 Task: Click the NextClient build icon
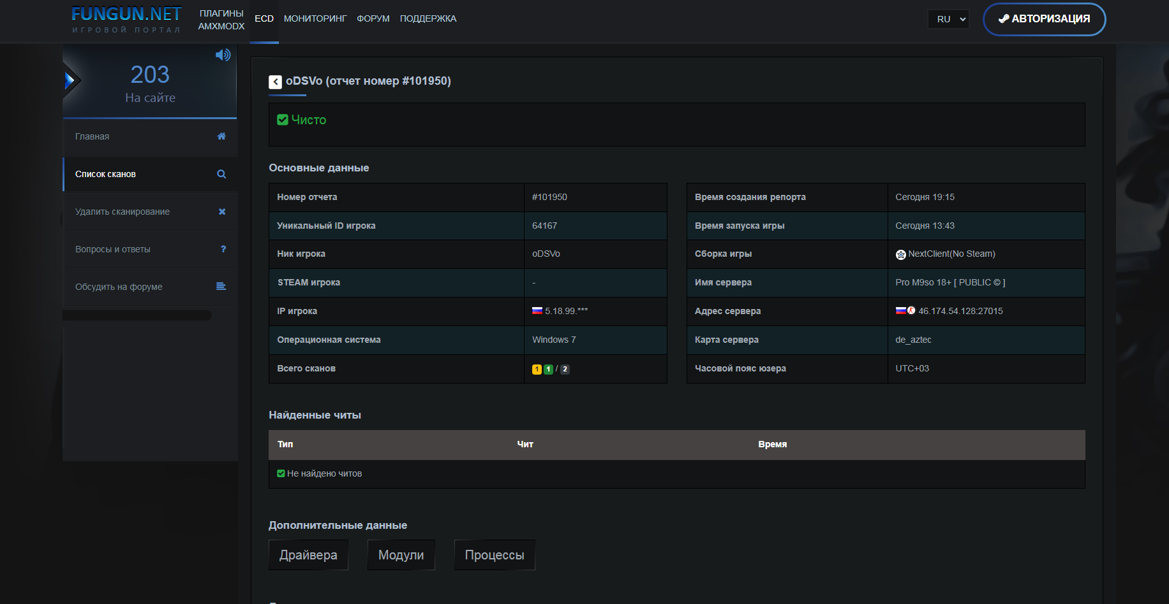click(x=900, y=255)
